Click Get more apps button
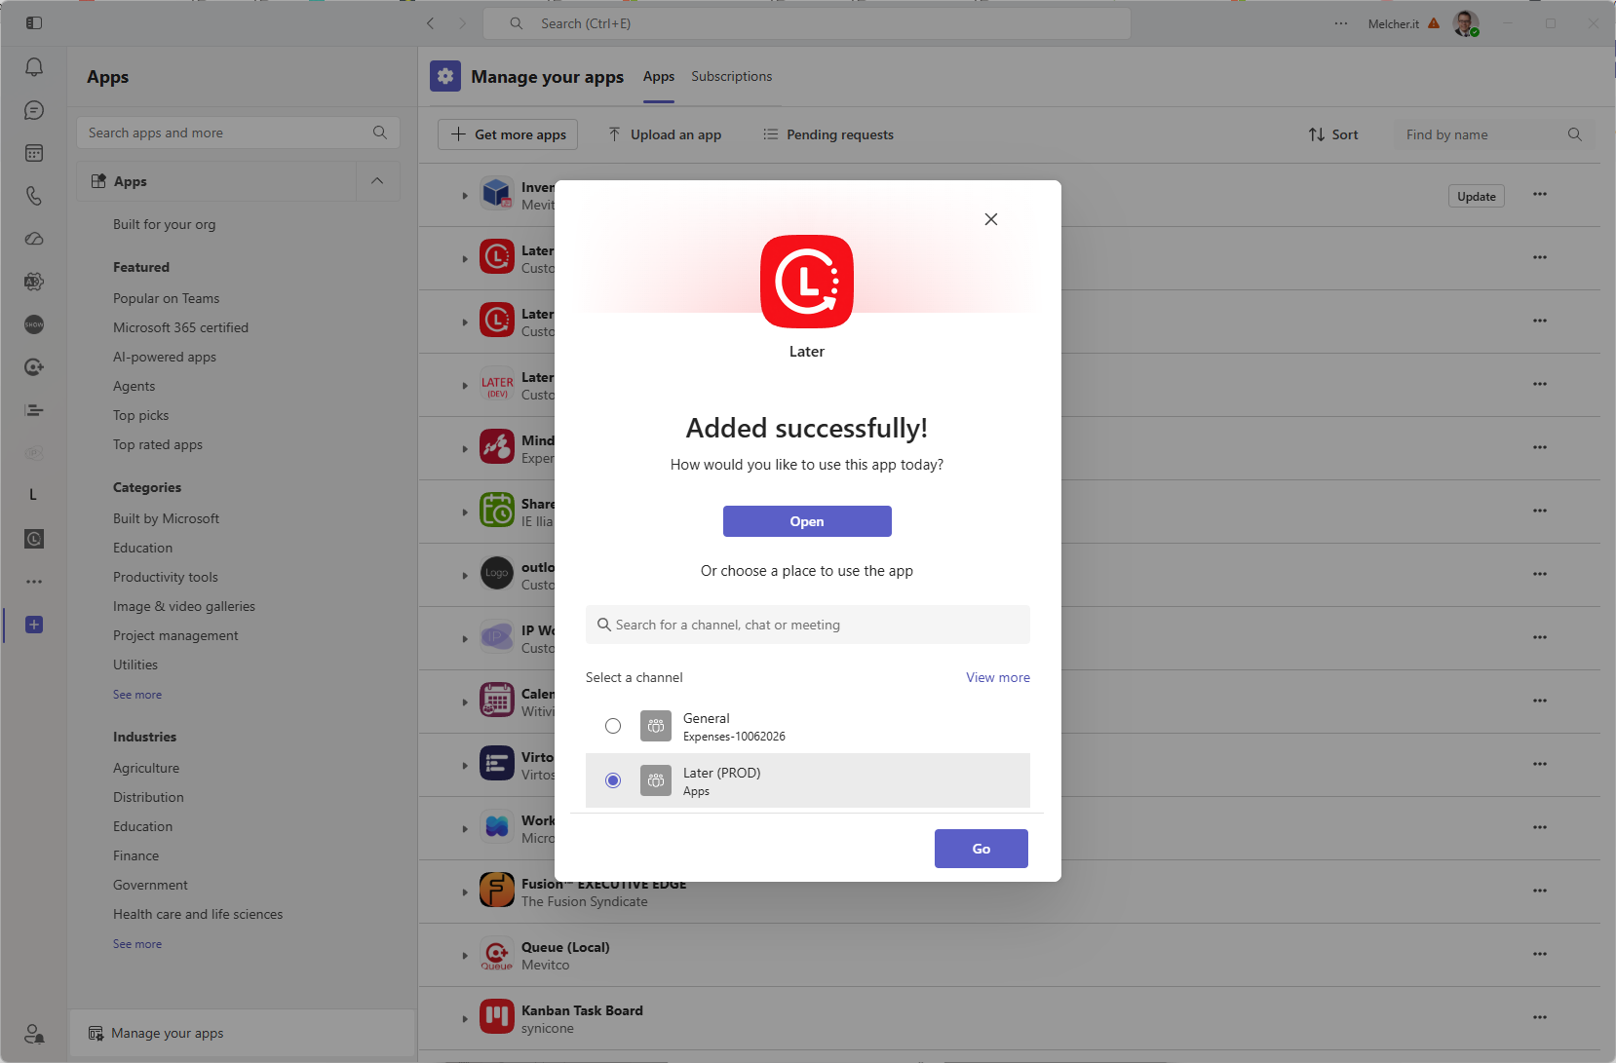This screenshot has width=1616, height=1063. (x=508, y=134)
